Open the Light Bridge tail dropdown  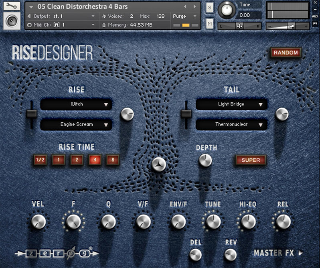coord(231,104)
